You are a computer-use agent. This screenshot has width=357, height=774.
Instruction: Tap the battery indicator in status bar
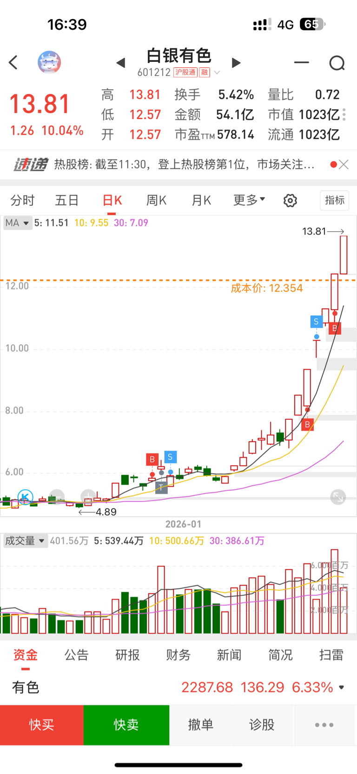(312, 24)
